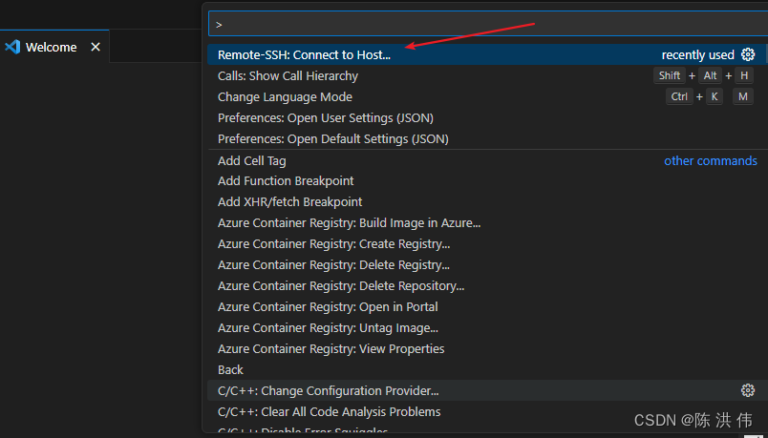Viewport: 768px width, 438px height.
Task: Choose Add Function Breakpoint command
Action: point(286,180)
